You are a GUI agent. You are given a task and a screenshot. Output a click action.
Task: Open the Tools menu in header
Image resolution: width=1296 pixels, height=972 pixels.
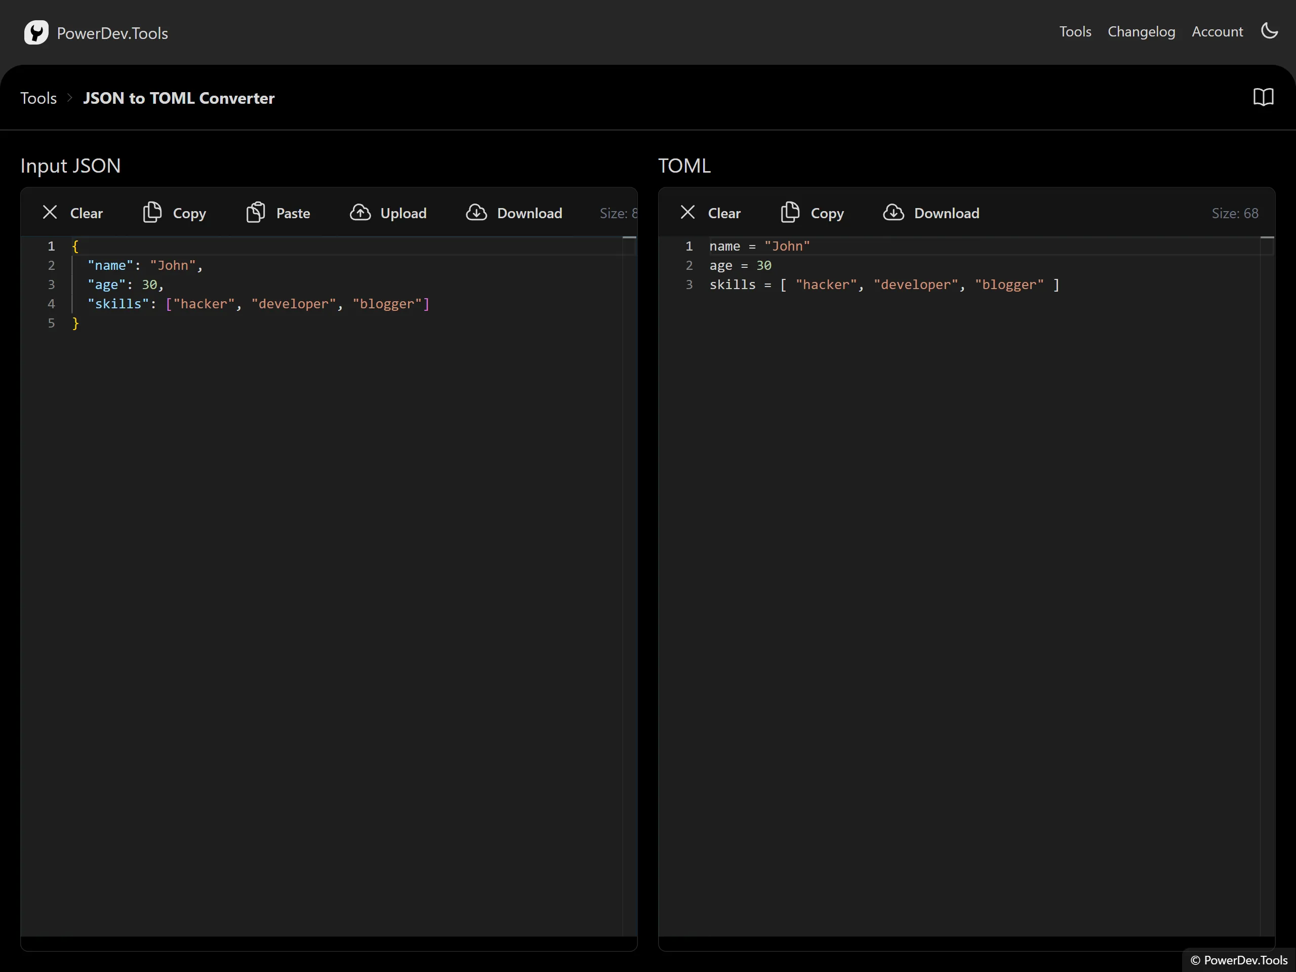[x=1075, y=31]
